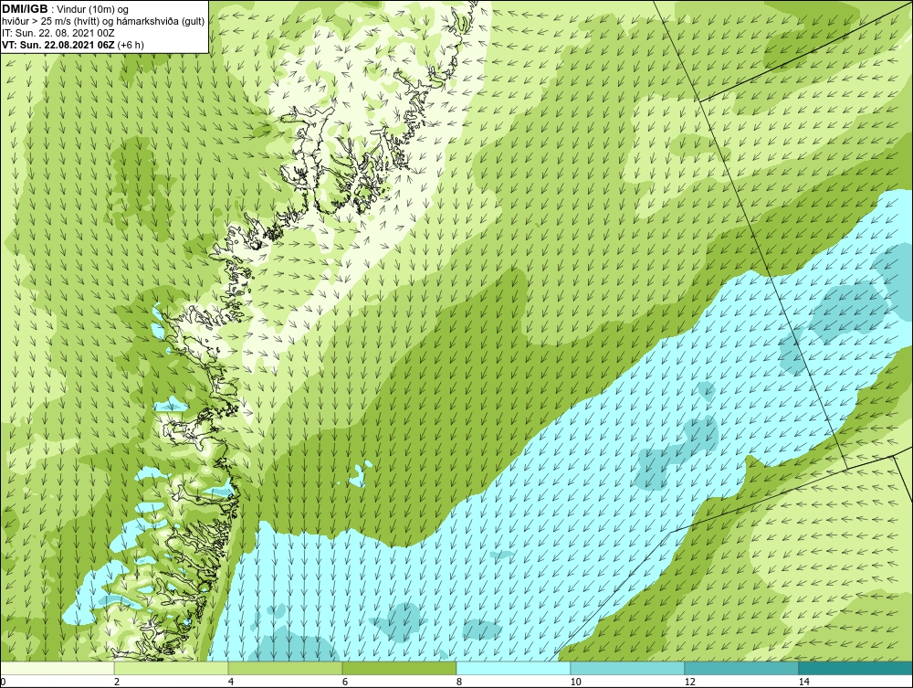
Task: Click the darkest teal swatch above 14
Action: [856, 668]
